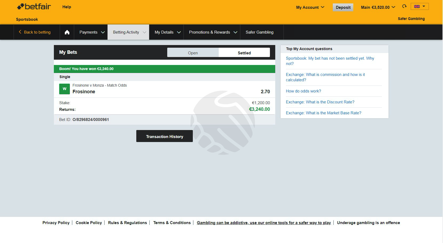Click the green W result badge

click(x=65, y=89)
